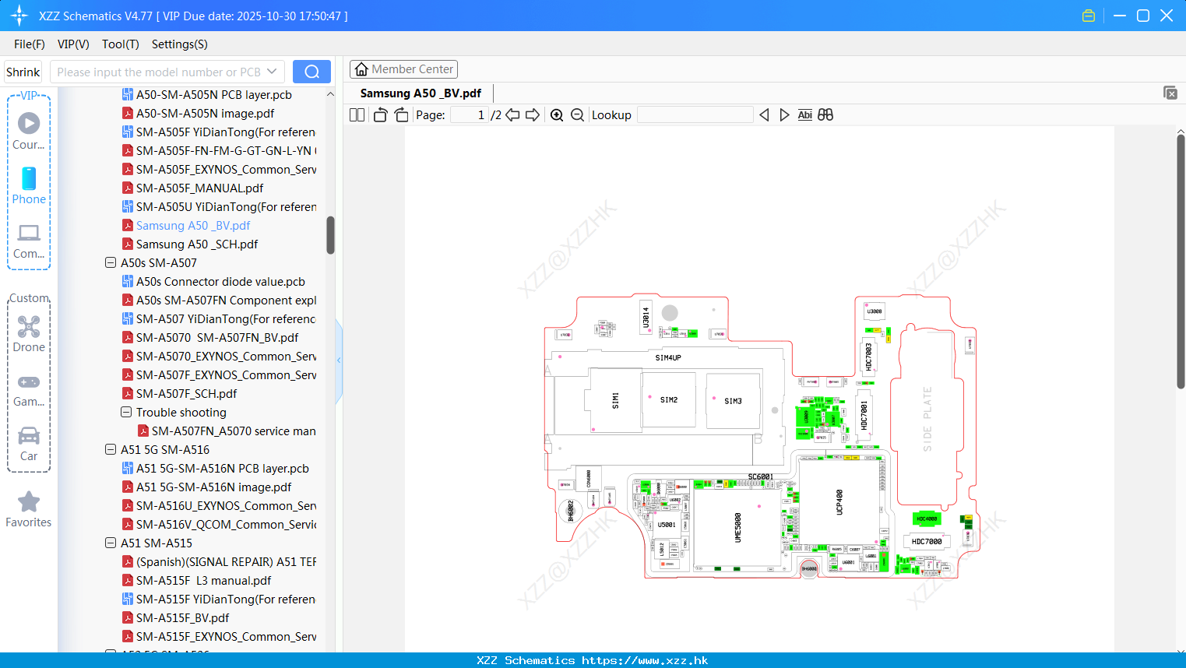The image size is (1186, 668).
Task: Click the file tree vertical scrollbar thumb
Action: point(330,235)
